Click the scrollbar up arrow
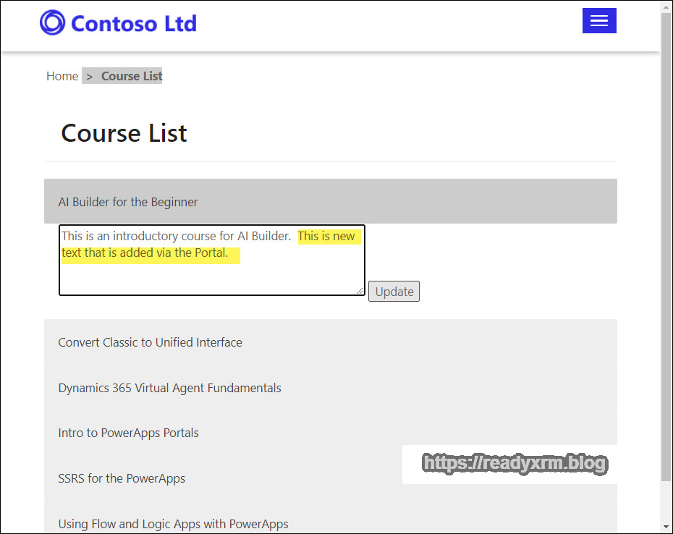 (x=666, y=7)
